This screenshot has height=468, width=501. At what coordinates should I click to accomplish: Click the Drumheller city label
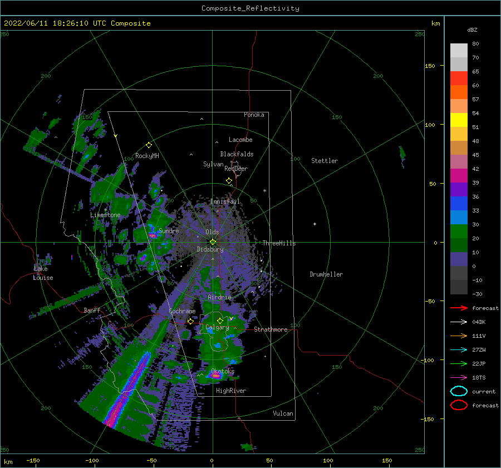(326, 274)
